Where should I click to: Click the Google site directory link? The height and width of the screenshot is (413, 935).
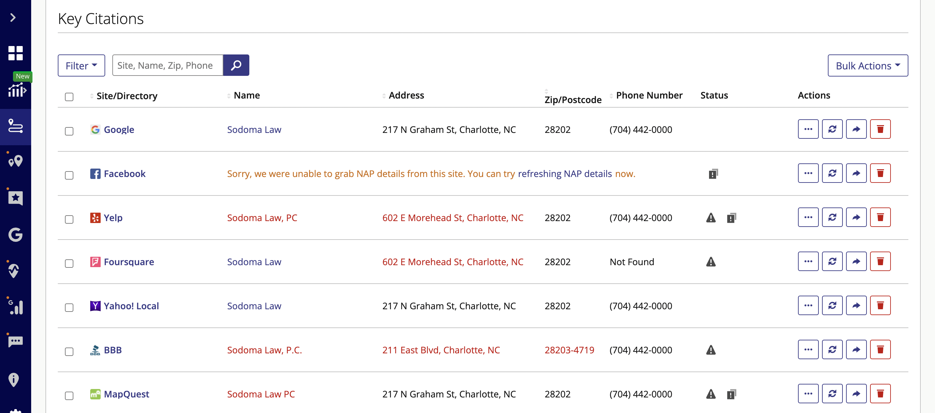pos(119,129)
